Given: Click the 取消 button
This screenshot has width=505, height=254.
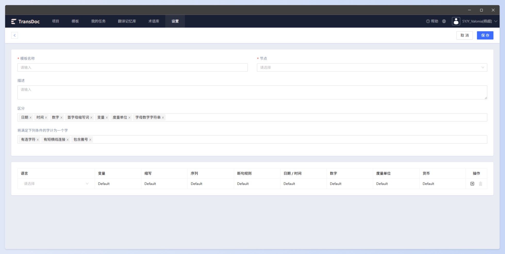Looking at the screenshot, I should (x=465, y=35).
